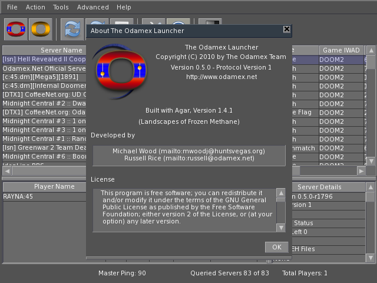Open the File menu
The height and width of the screenshot is (283, 377).
(x=12, y=7)
